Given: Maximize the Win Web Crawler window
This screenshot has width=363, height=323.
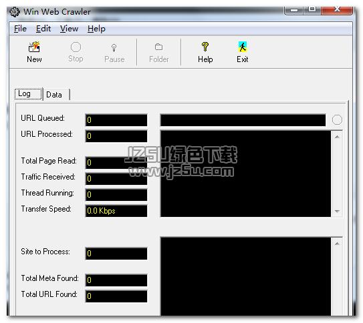Looking at the screenshot, I should (x=312, y=10).
